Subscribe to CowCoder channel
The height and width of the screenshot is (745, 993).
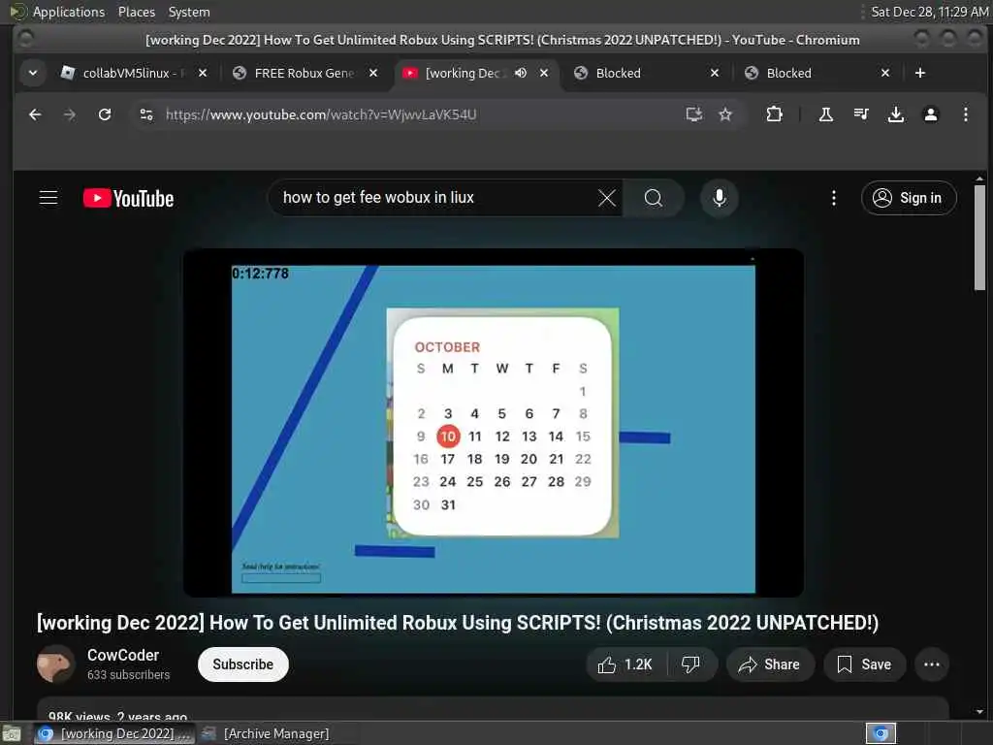[243, 664]
